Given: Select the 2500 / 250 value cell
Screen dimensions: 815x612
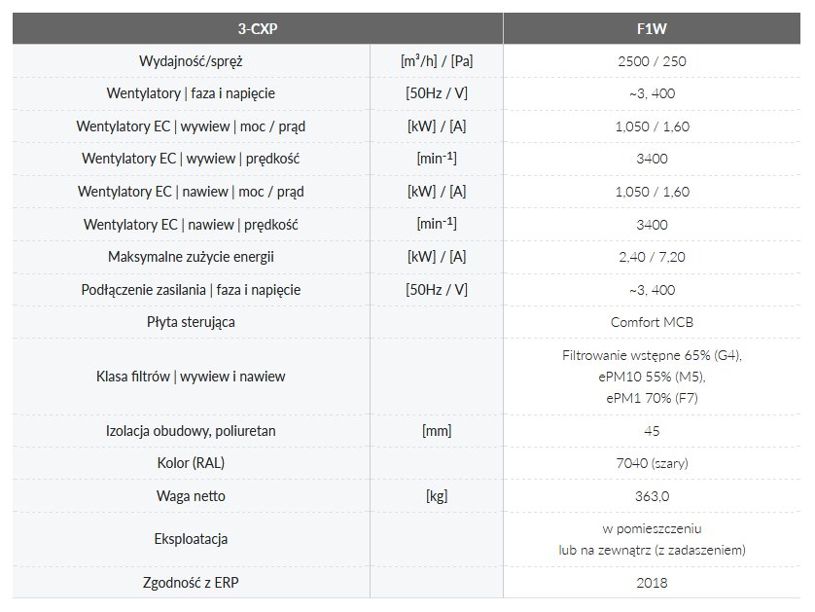Looking at the screenshot, I should click(652, 61).
